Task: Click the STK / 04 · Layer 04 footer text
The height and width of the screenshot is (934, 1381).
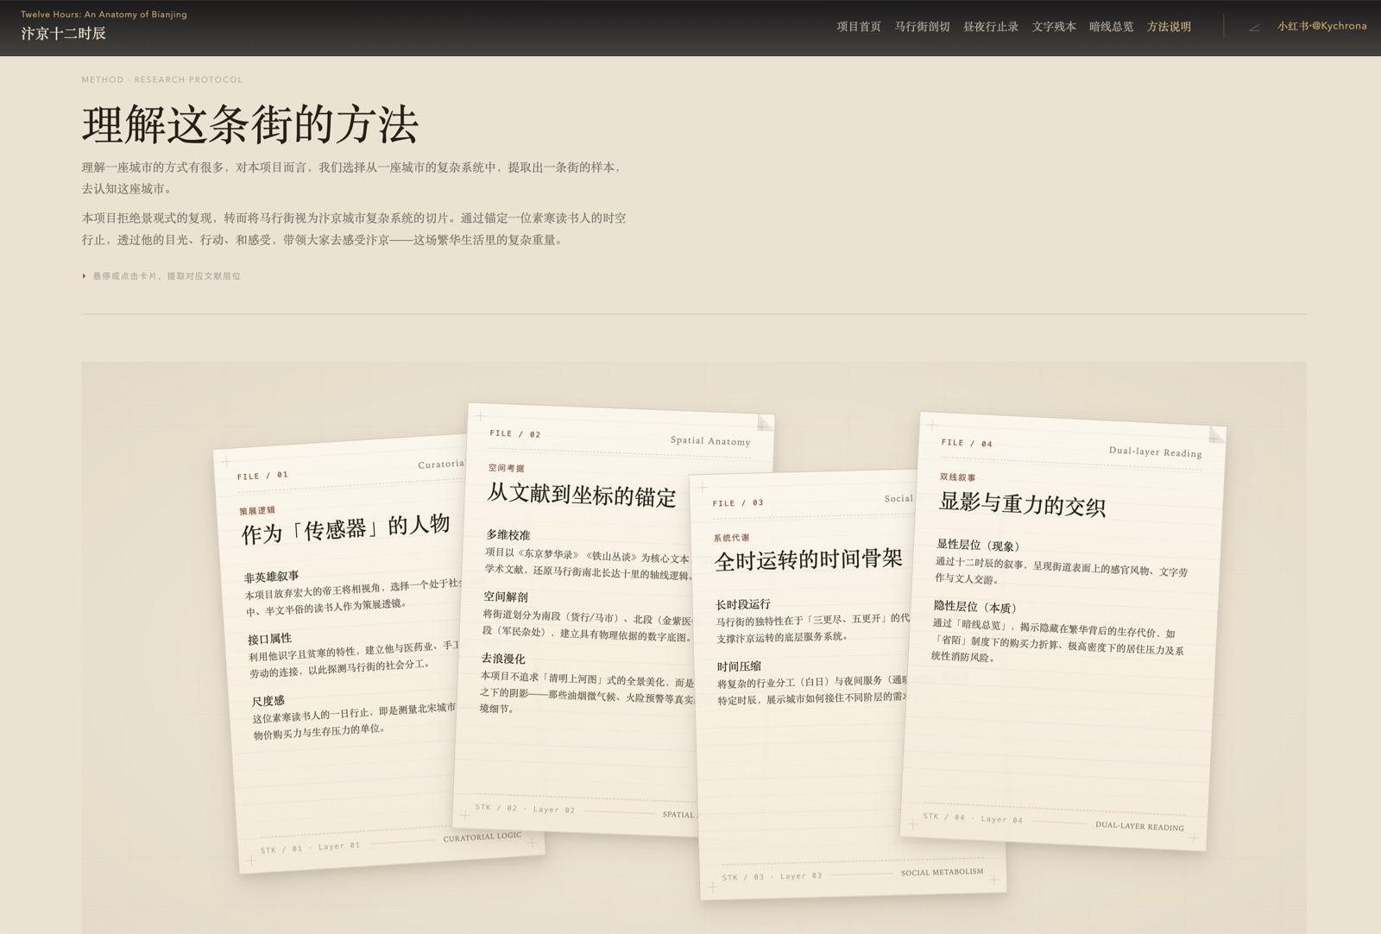Action: 973,817
